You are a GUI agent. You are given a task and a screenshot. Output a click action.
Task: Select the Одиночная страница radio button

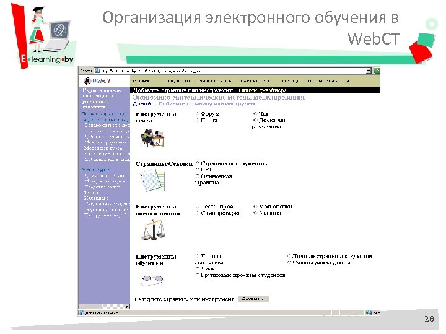click(x=197, y=176)
